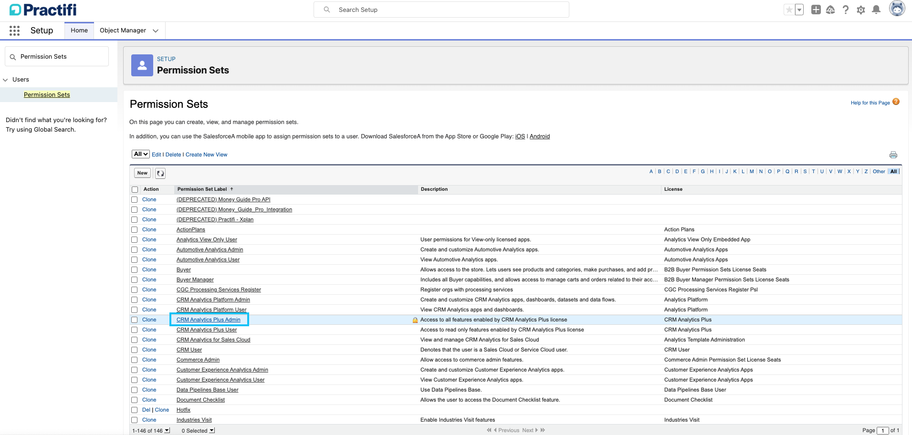912x435 pixels.
Task: Expand the Favorites list dropdown arrow
Action: [x=799, y=10]
